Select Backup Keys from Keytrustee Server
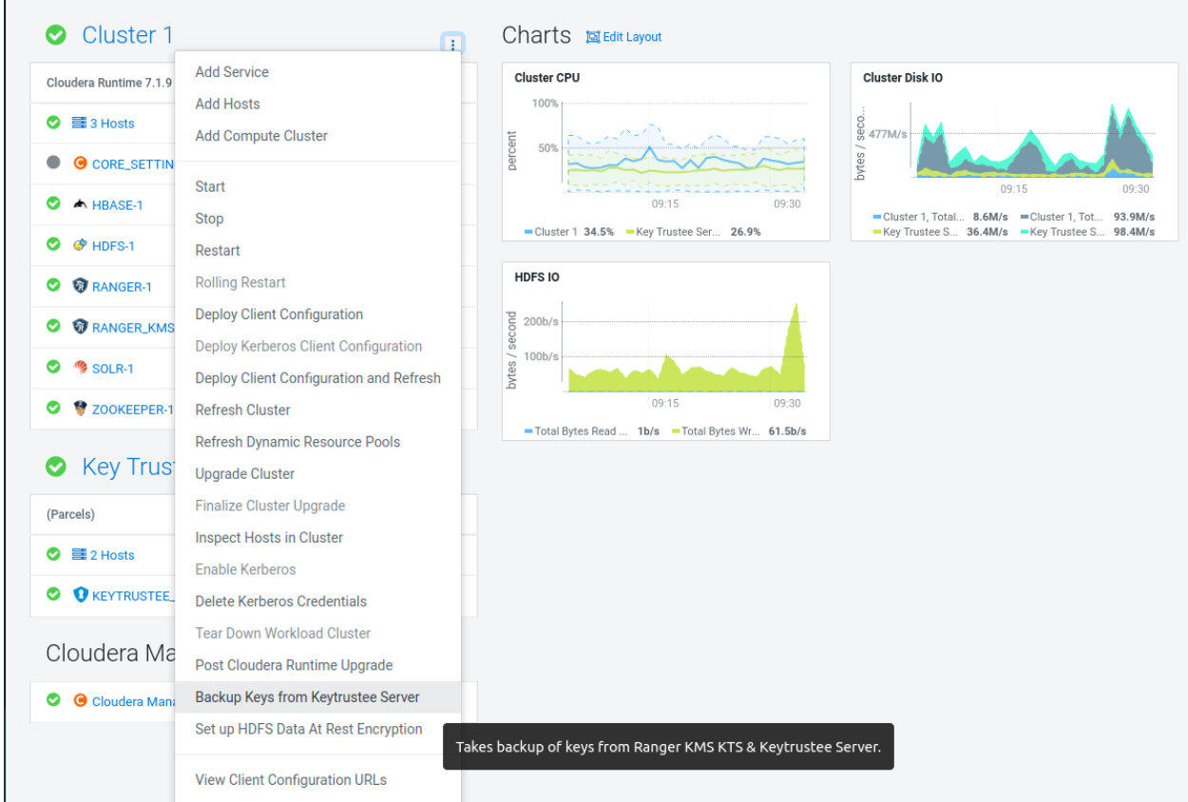The image size is (1188, 802). [307, 697]
